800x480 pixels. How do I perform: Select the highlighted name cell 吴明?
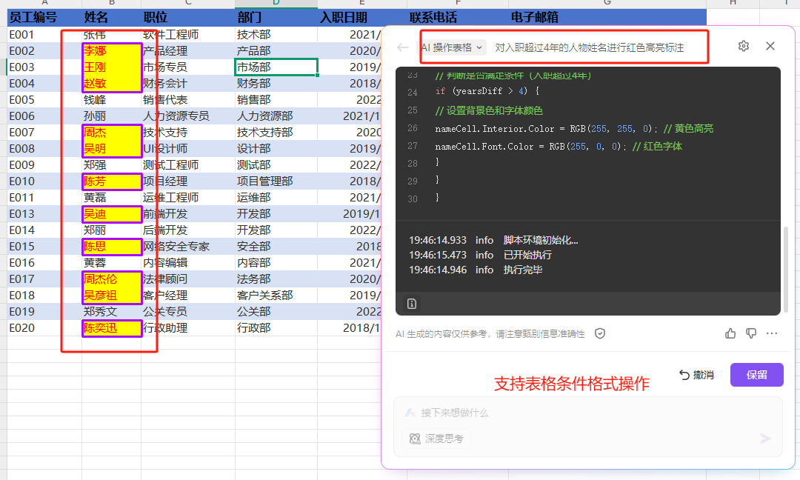pos(111,149)
